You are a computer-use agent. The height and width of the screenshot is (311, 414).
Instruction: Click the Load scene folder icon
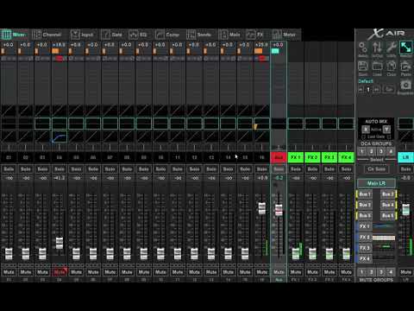(377, 68)
